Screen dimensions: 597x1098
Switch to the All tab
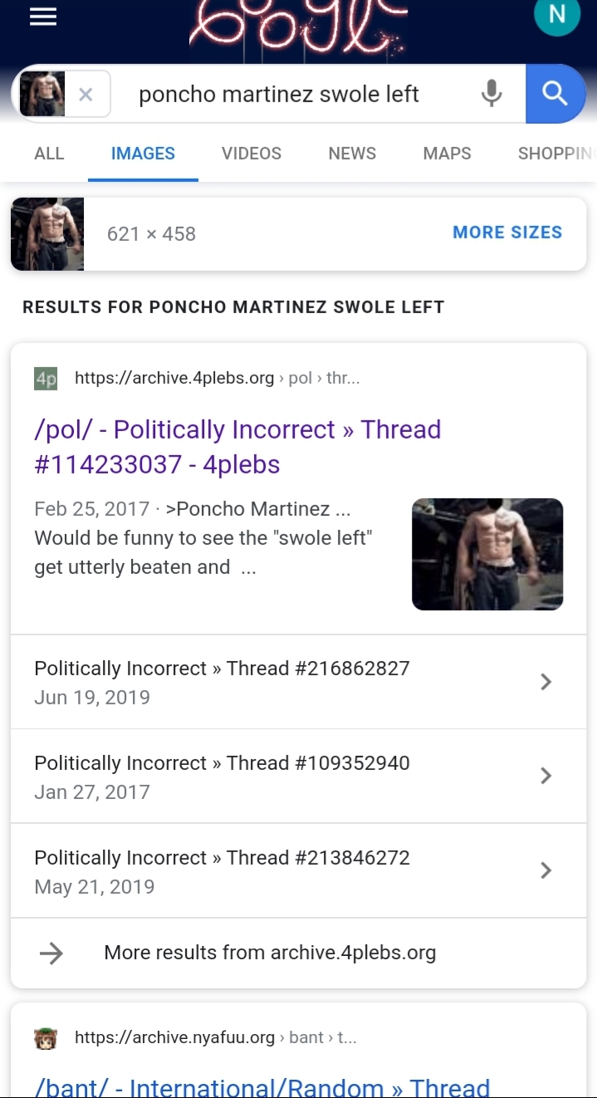[49, 154]
